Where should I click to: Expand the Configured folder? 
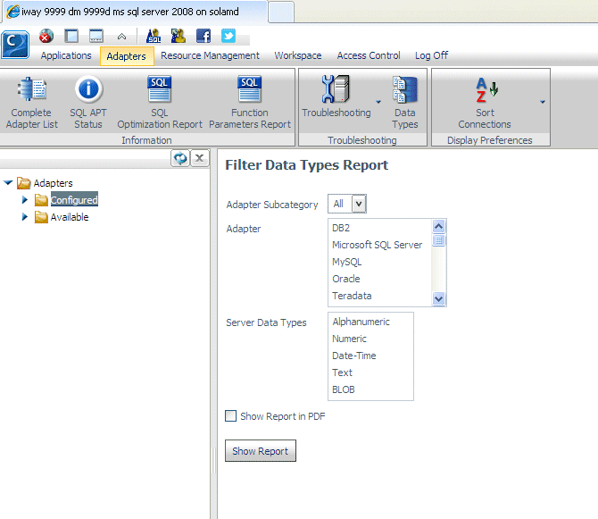pos(25,199)
